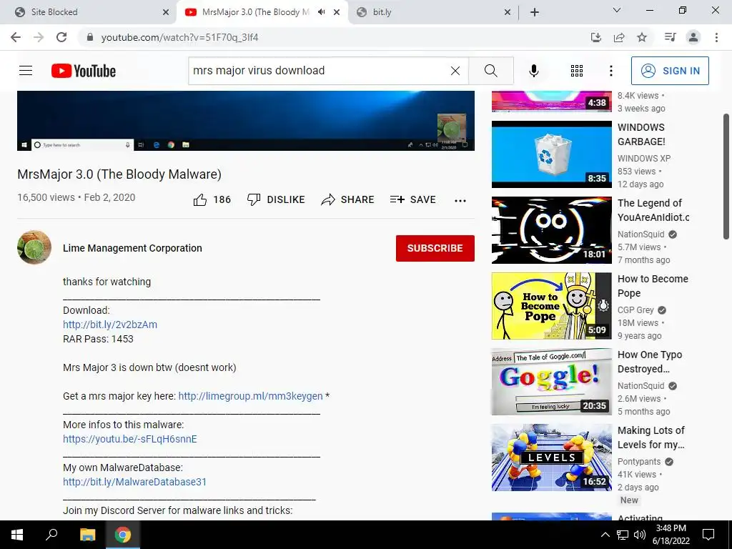Share this page from address bar
732x549 pixels.
pos(619,37)
